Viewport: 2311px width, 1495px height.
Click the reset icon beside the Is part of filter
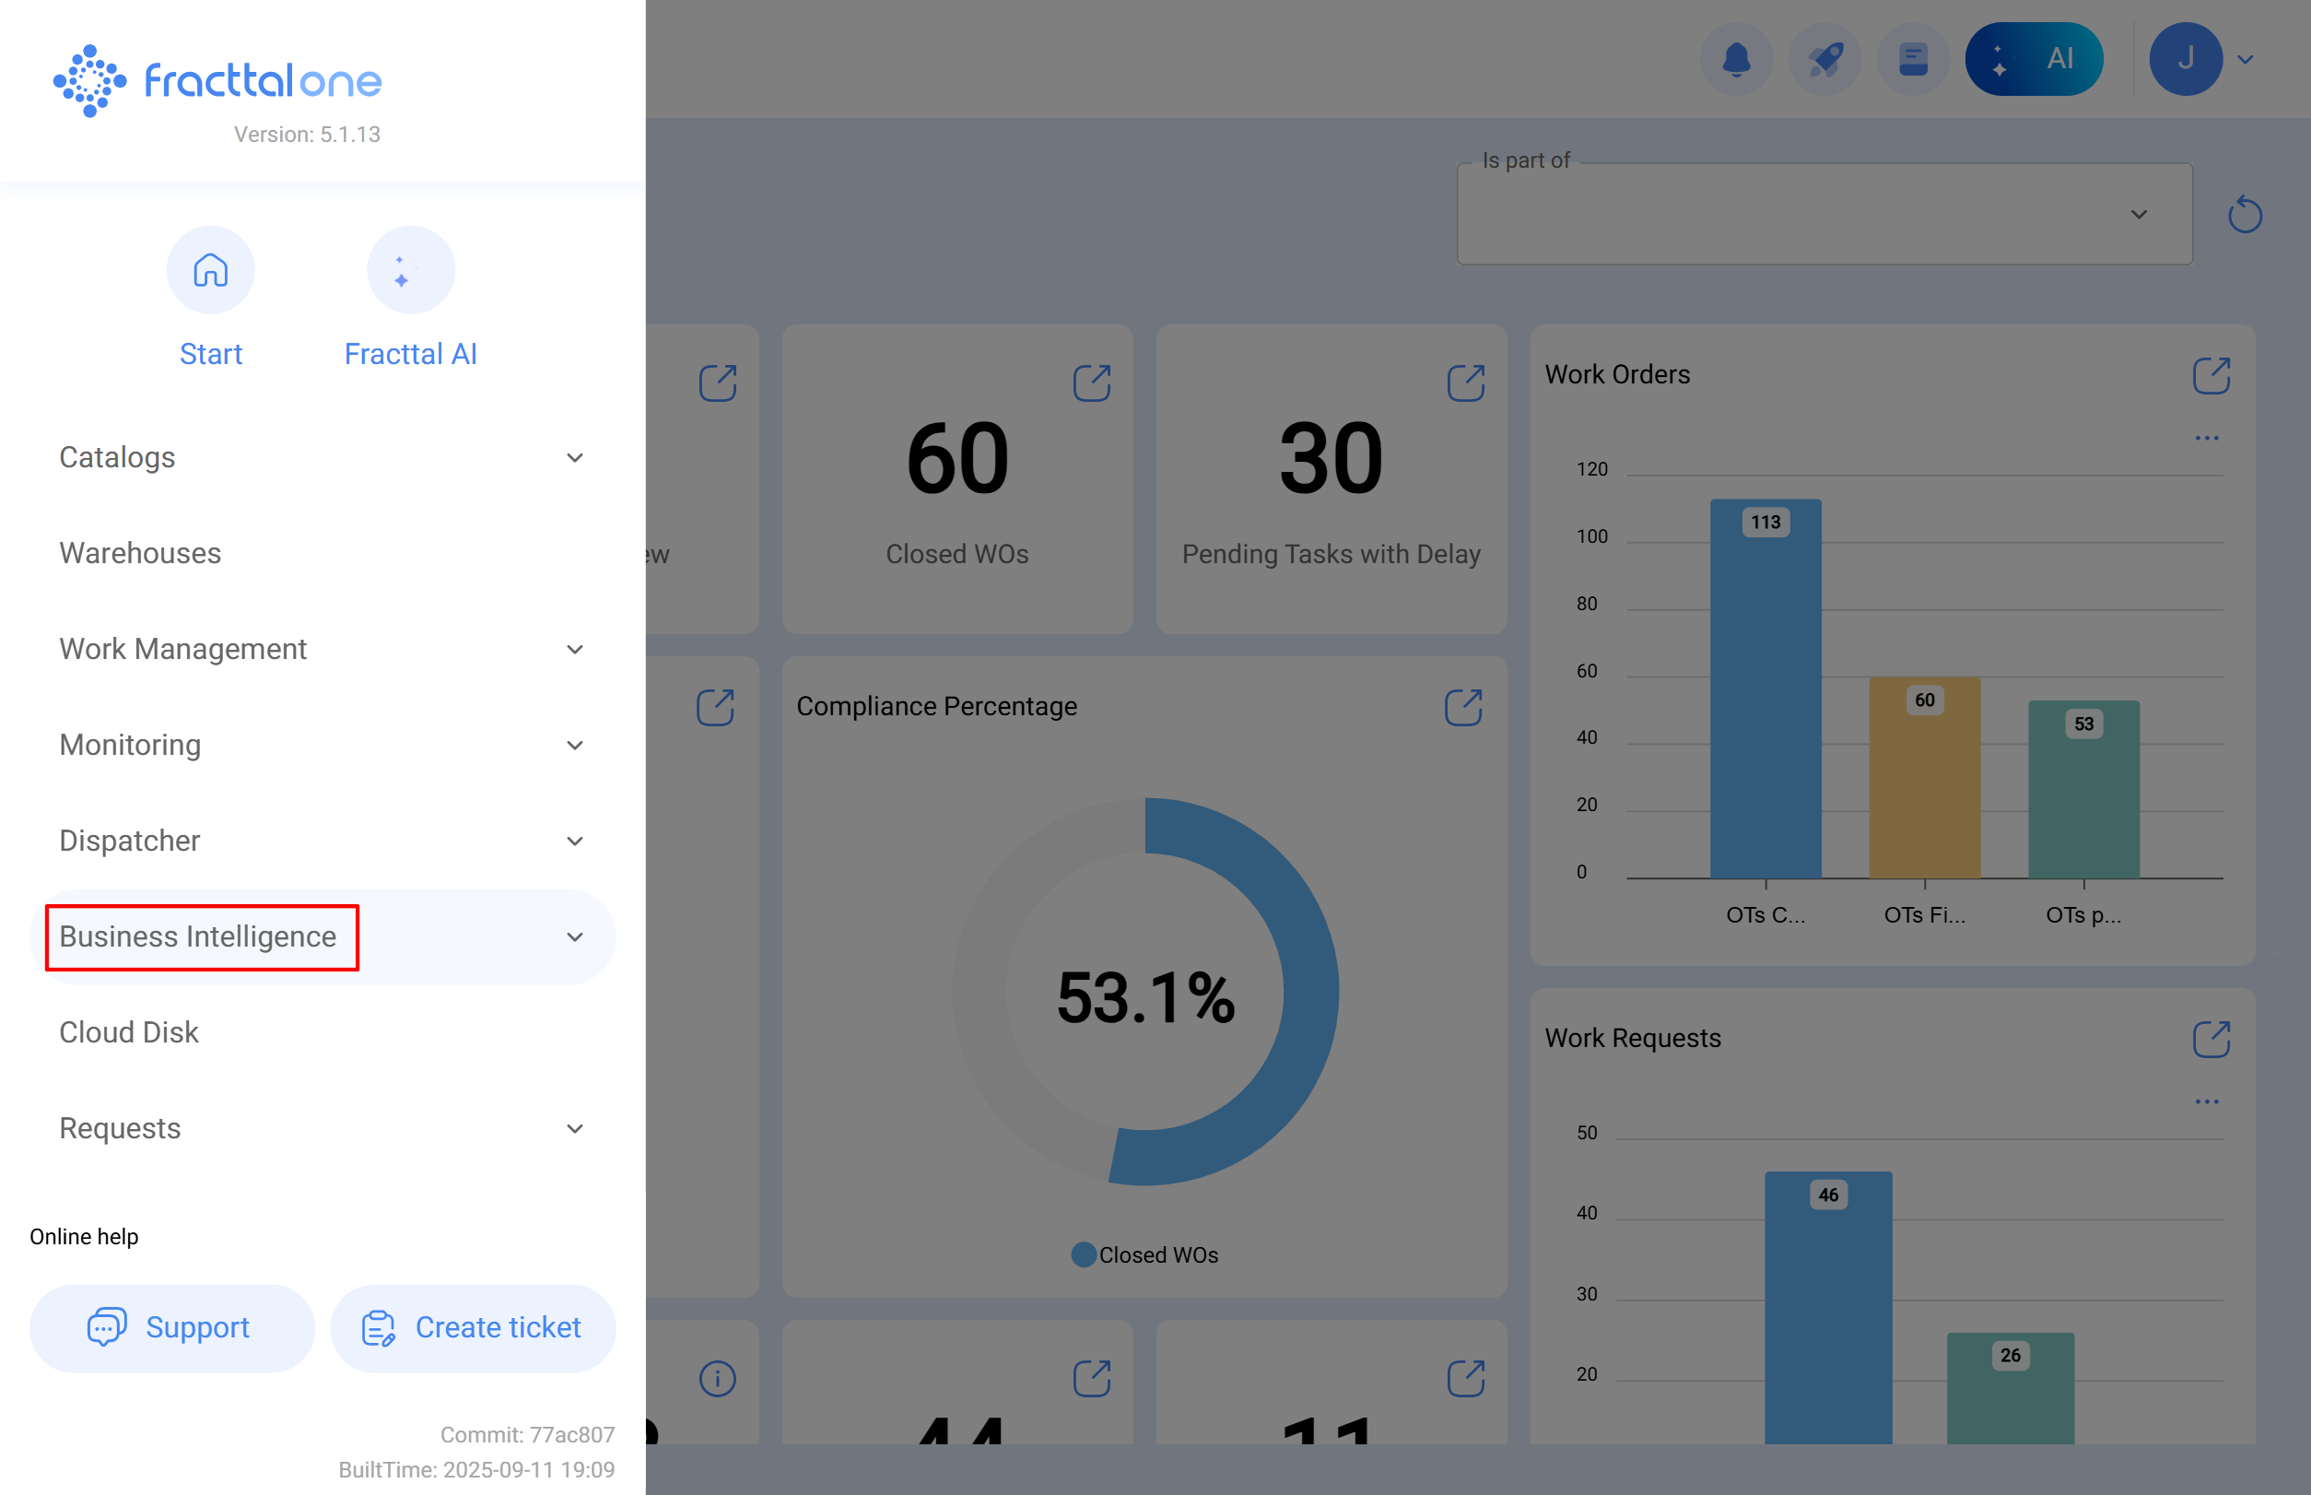coord(2244,215)
